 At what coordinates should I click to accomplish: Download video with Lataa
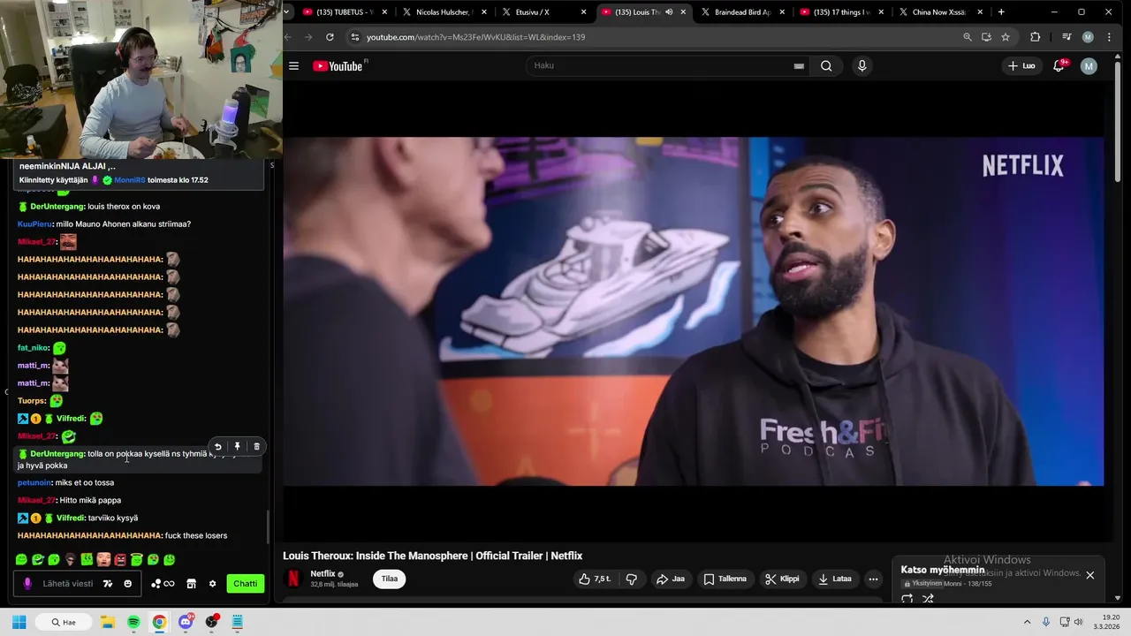click(835, 579)
